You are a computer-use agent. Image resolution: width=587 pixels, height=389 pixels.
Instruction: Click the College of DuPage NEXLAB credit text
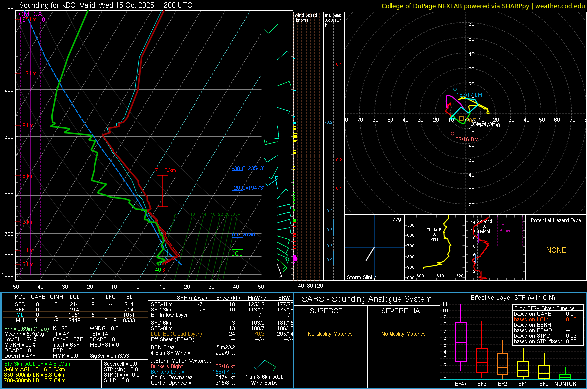coord(483,6)
